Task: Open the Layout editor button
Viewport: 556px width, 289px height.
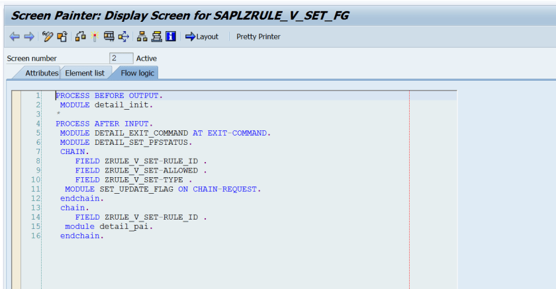Action: coord(202,36)
